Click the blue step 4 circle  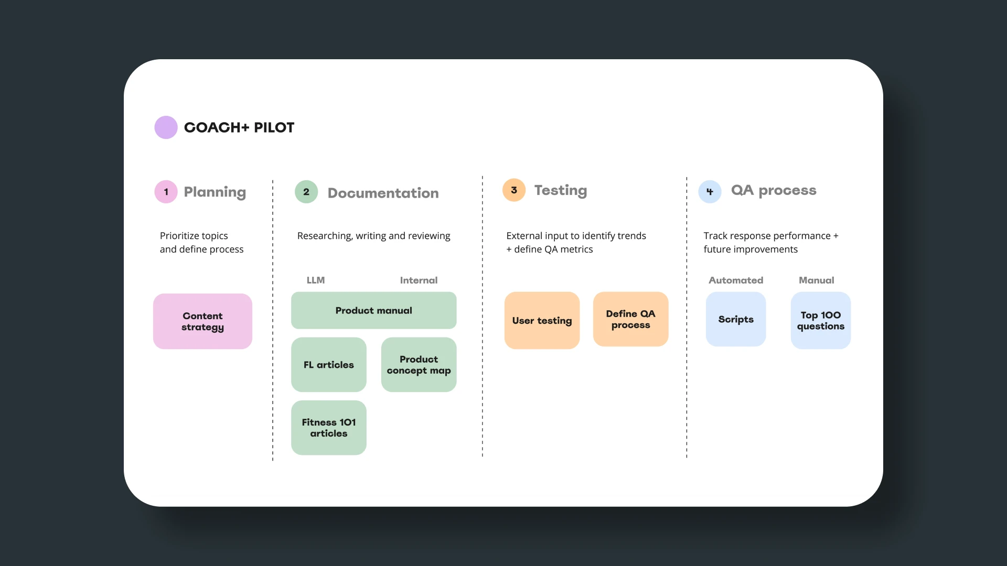click(710, 192)
